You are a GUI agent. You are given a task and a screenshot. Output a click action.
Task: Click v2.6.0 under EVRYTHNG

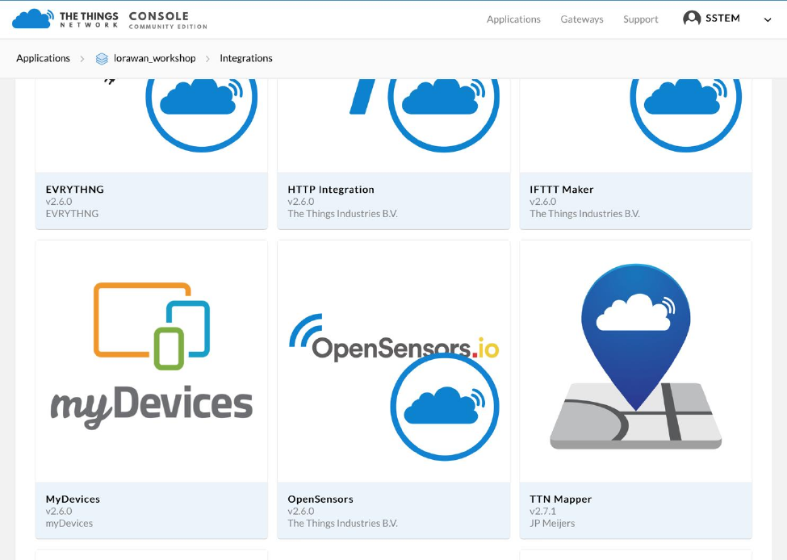pyautogui.click(x=59, y=201)
